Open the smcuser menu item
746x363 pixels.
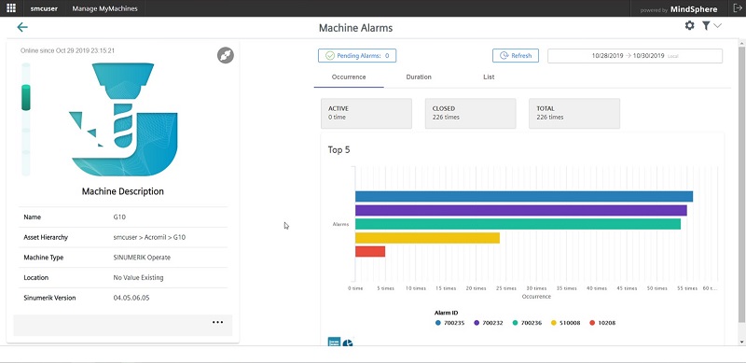[x=44, y=8]
